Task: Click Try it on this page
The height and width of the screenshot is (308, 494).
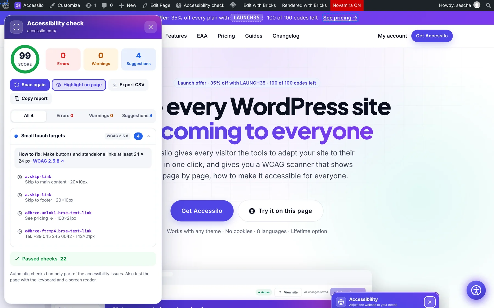Action: [x=280, y=211]
